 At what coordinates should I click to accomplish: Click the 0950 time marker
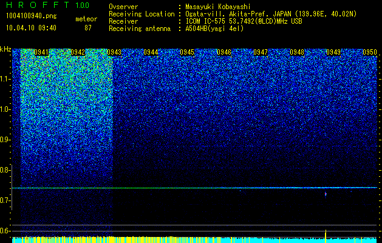pyautogui.click(x=370, y=52)
